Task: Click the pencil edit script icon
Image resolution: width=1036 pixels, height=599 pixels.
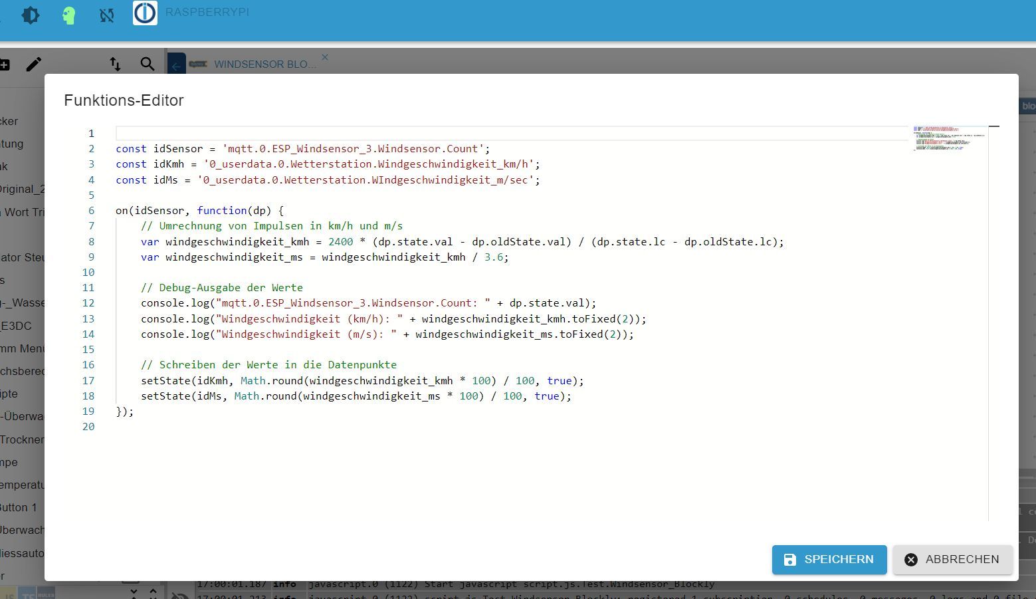Action: click(33, 64)
